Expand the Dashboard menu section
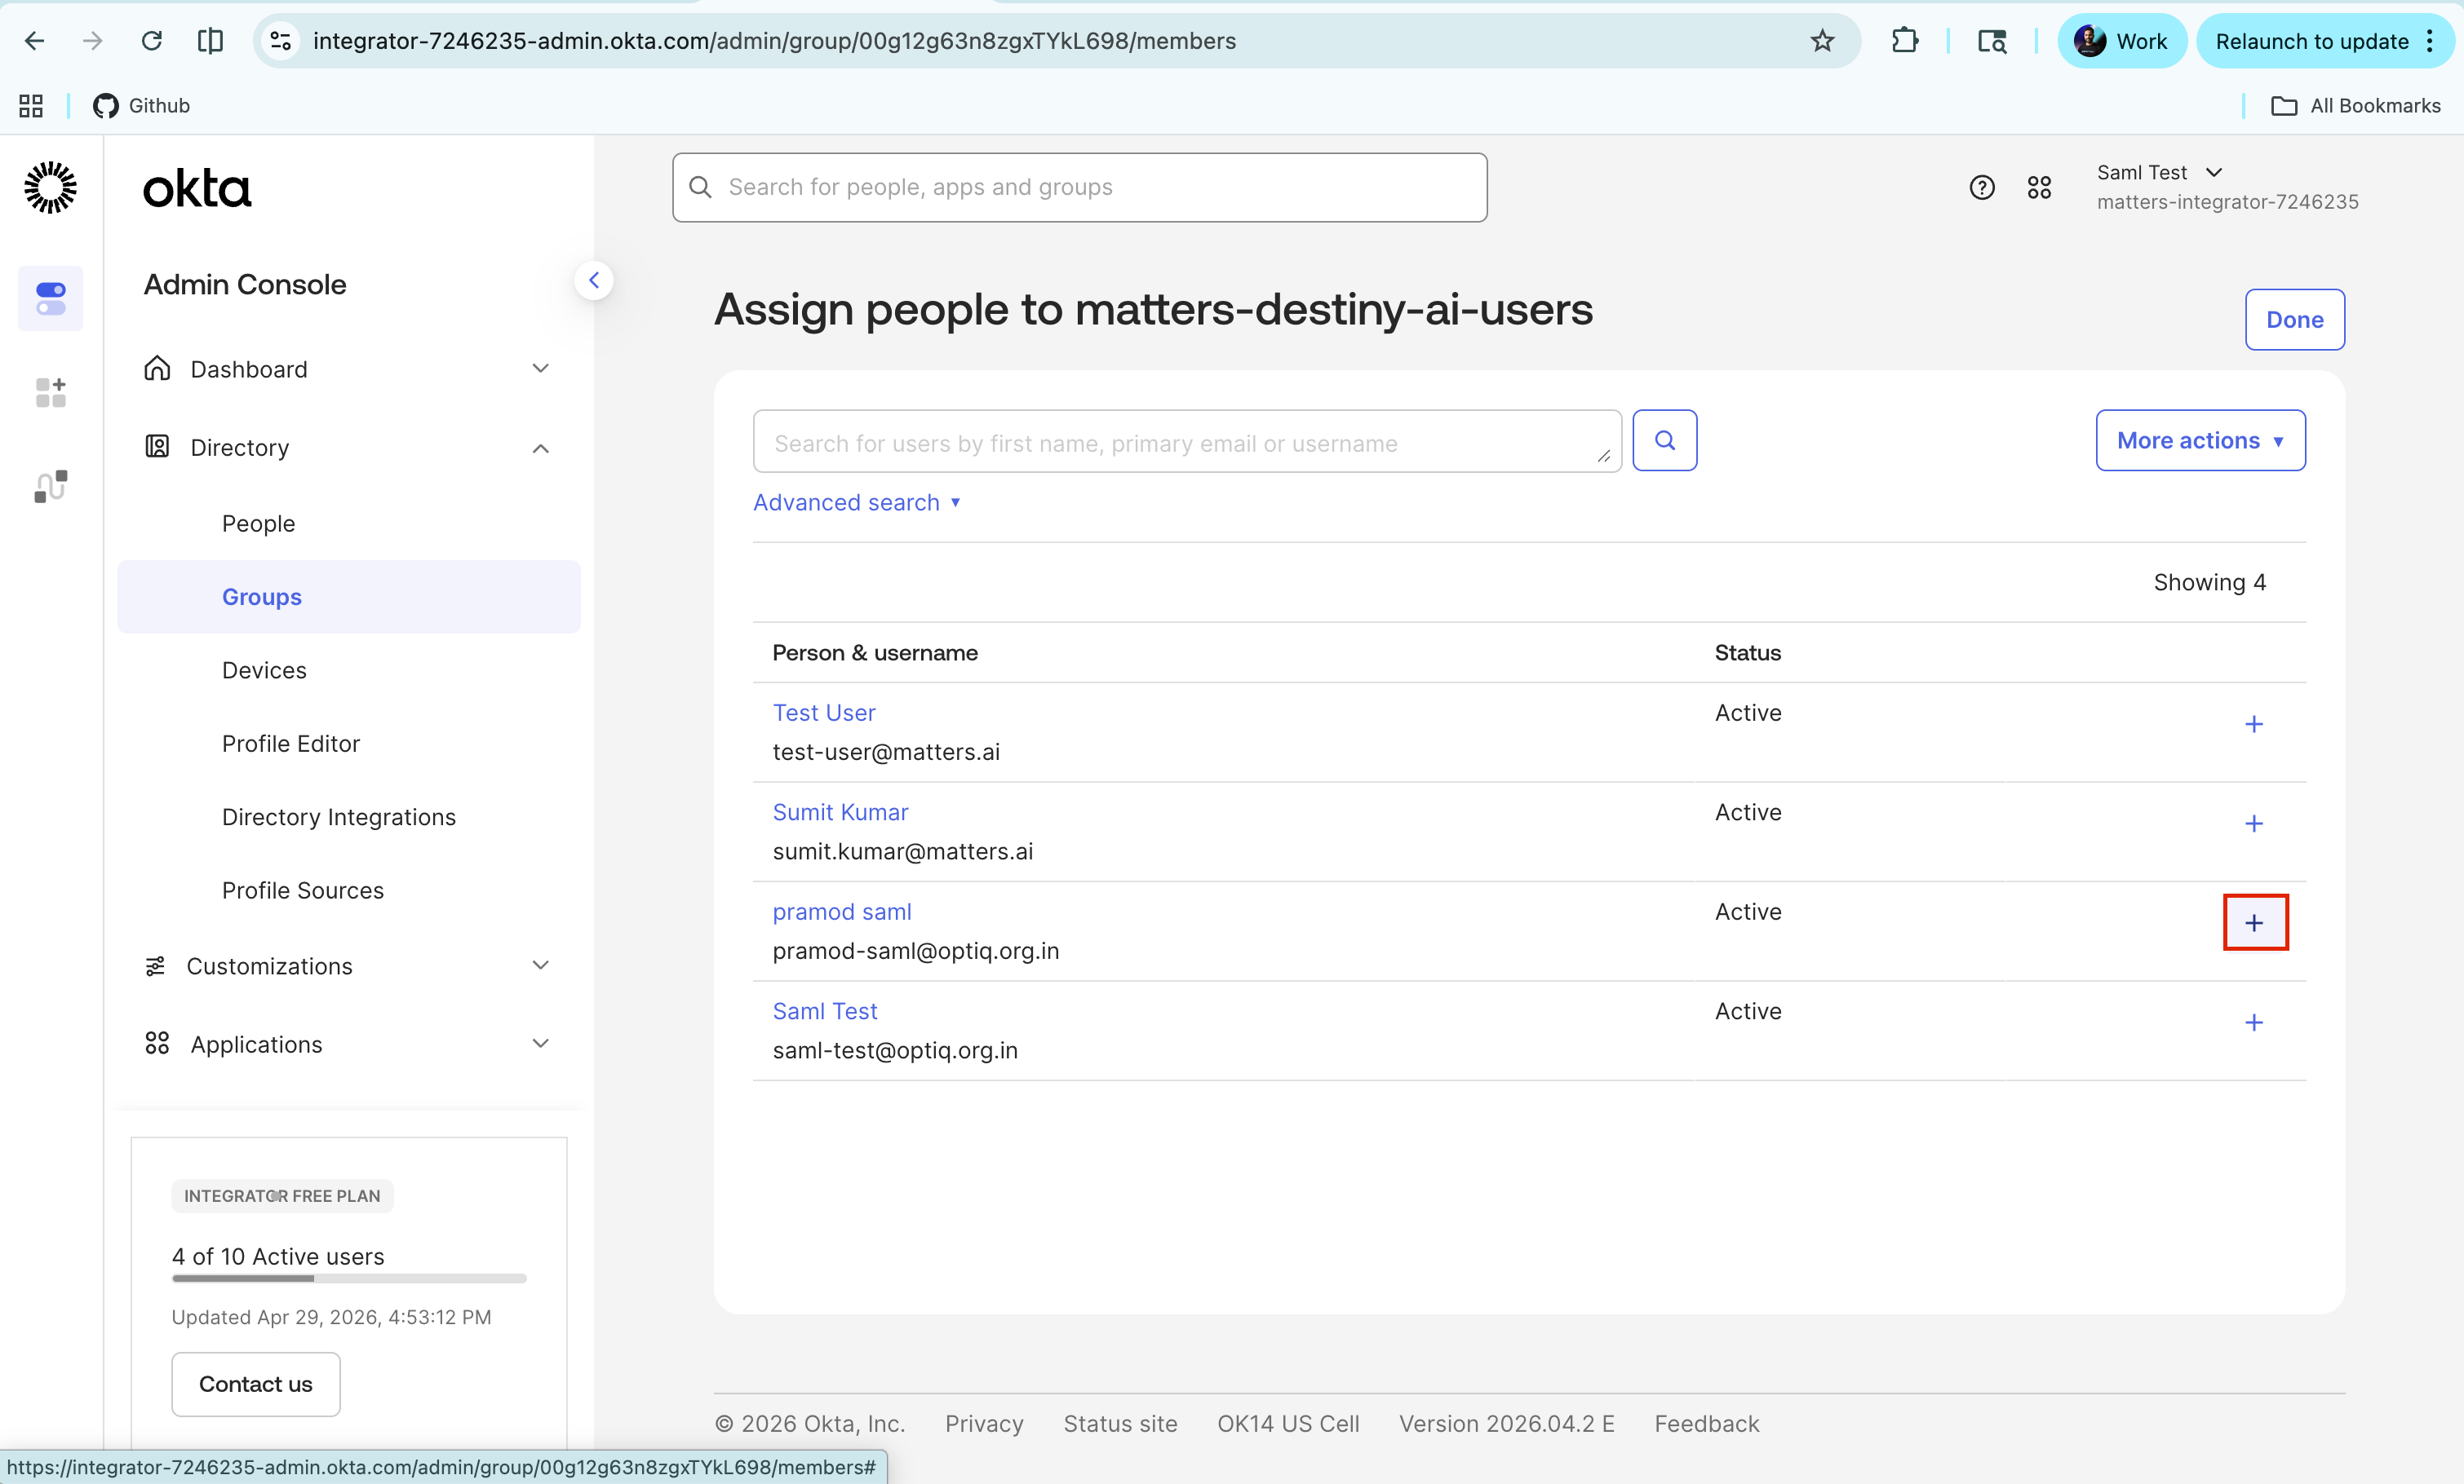The image size is (2464, 1484). click(348, 369)
